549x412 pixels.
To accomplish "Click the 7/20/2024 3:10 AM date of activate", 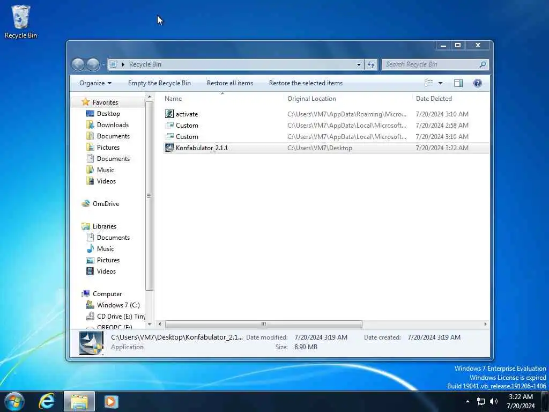I will 442,114.
